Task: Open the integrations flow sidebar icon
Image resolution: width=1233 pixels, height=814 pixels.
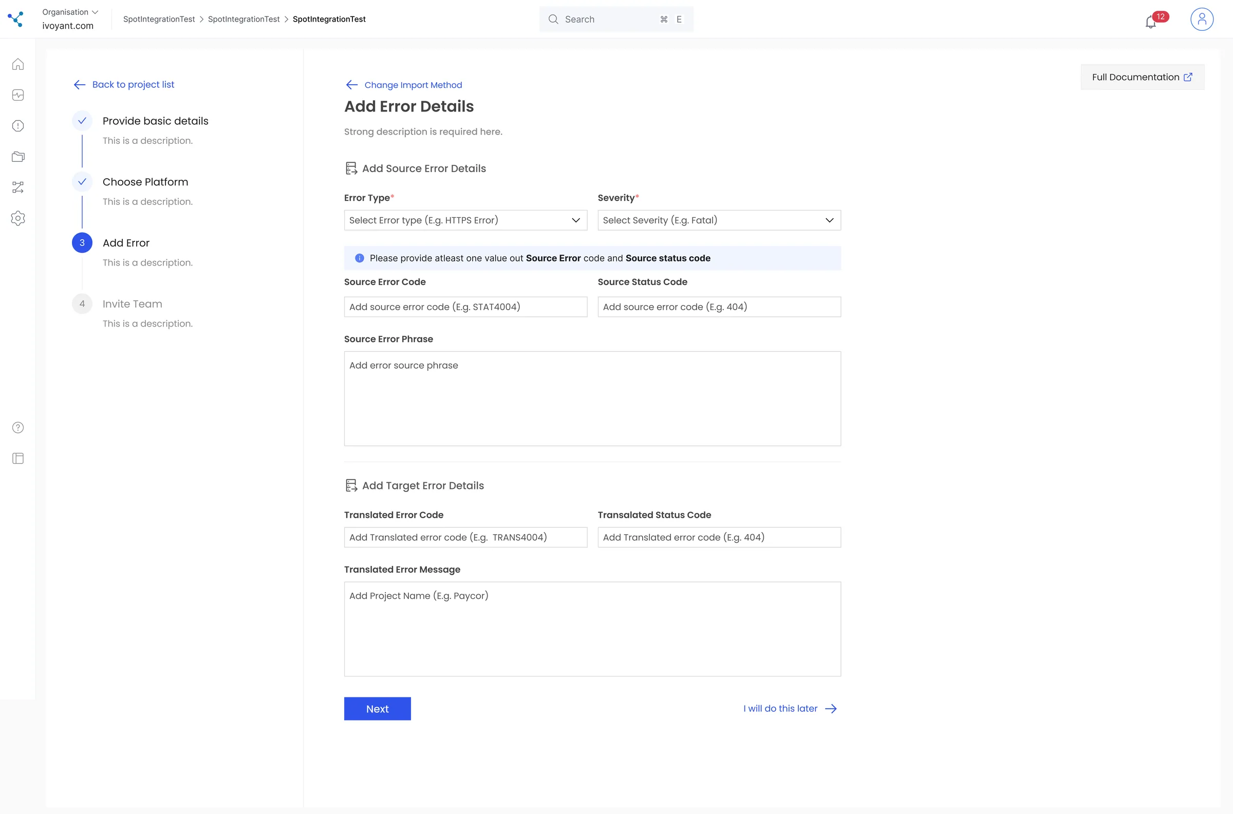Action: point(18,187)
